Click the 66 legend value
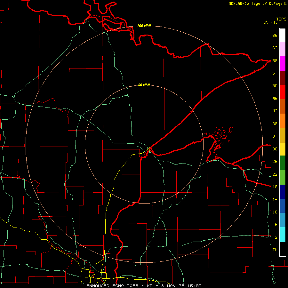The height and width of the screenshot is (288, 288). [275, 35]
